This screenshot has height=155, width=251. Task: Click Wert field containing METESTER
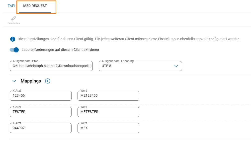coord(108,112)
